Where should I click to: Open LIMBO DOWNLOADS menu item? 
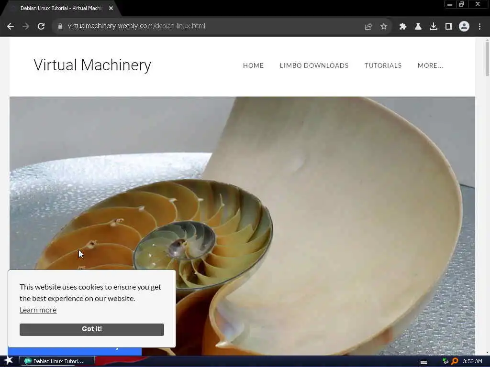point(314,65)
